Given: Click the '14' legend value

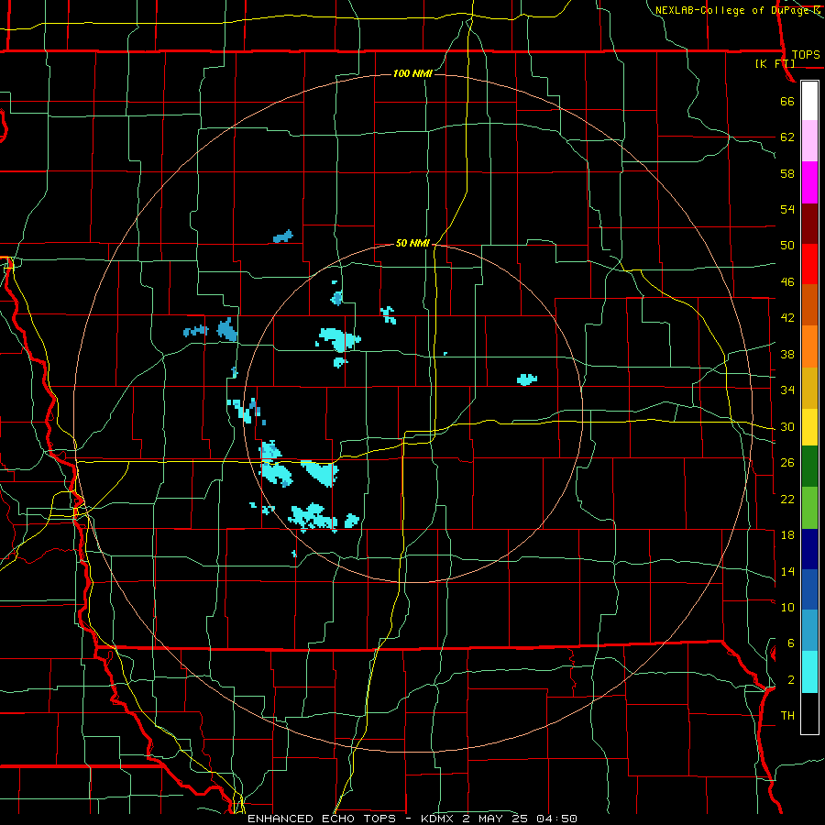Looking at the screenshot, I should (x=787, y=571).
